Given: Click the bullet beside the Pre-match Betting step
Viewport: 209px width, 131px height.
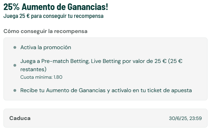Looking at the screenshot, I should (15, 65).
